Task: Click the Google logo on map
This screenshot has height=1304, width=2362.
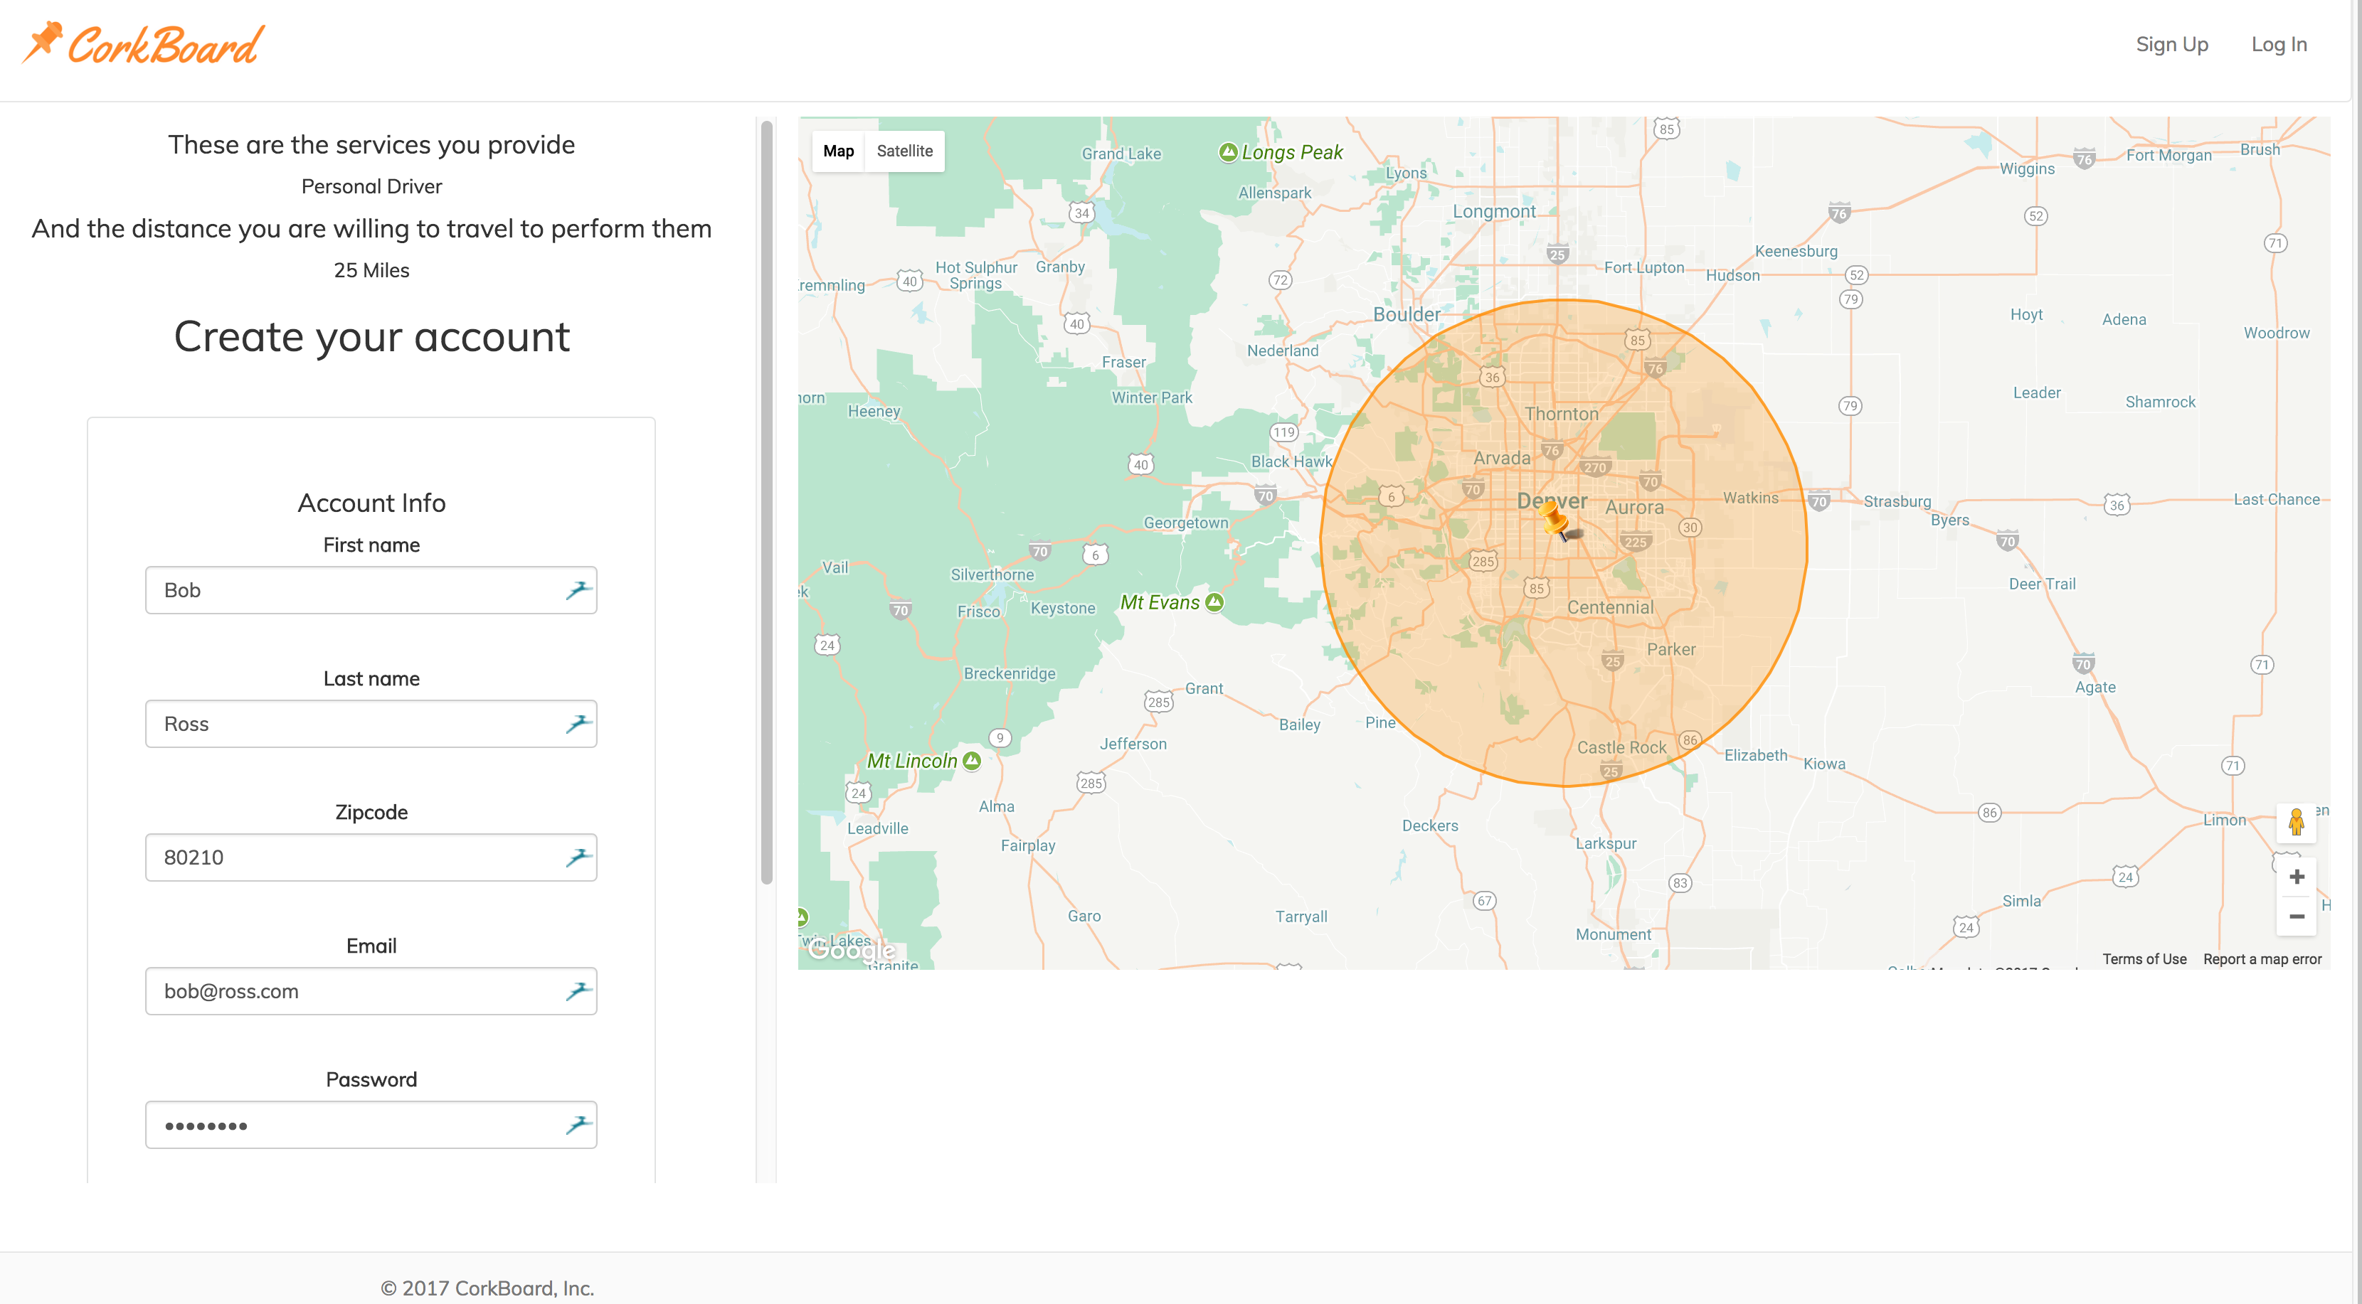Action: tap(850, 951)
